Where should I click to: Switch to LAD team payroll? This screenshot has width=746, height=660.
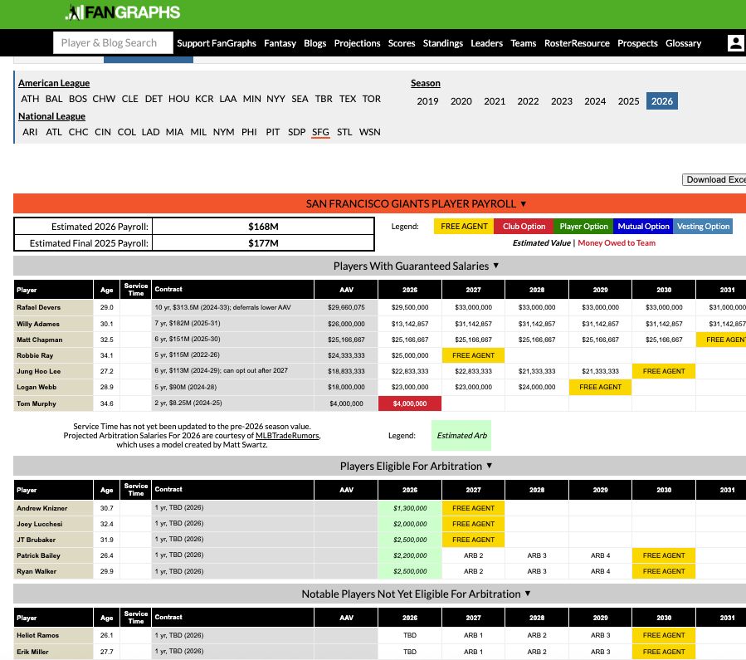(150, 132)
